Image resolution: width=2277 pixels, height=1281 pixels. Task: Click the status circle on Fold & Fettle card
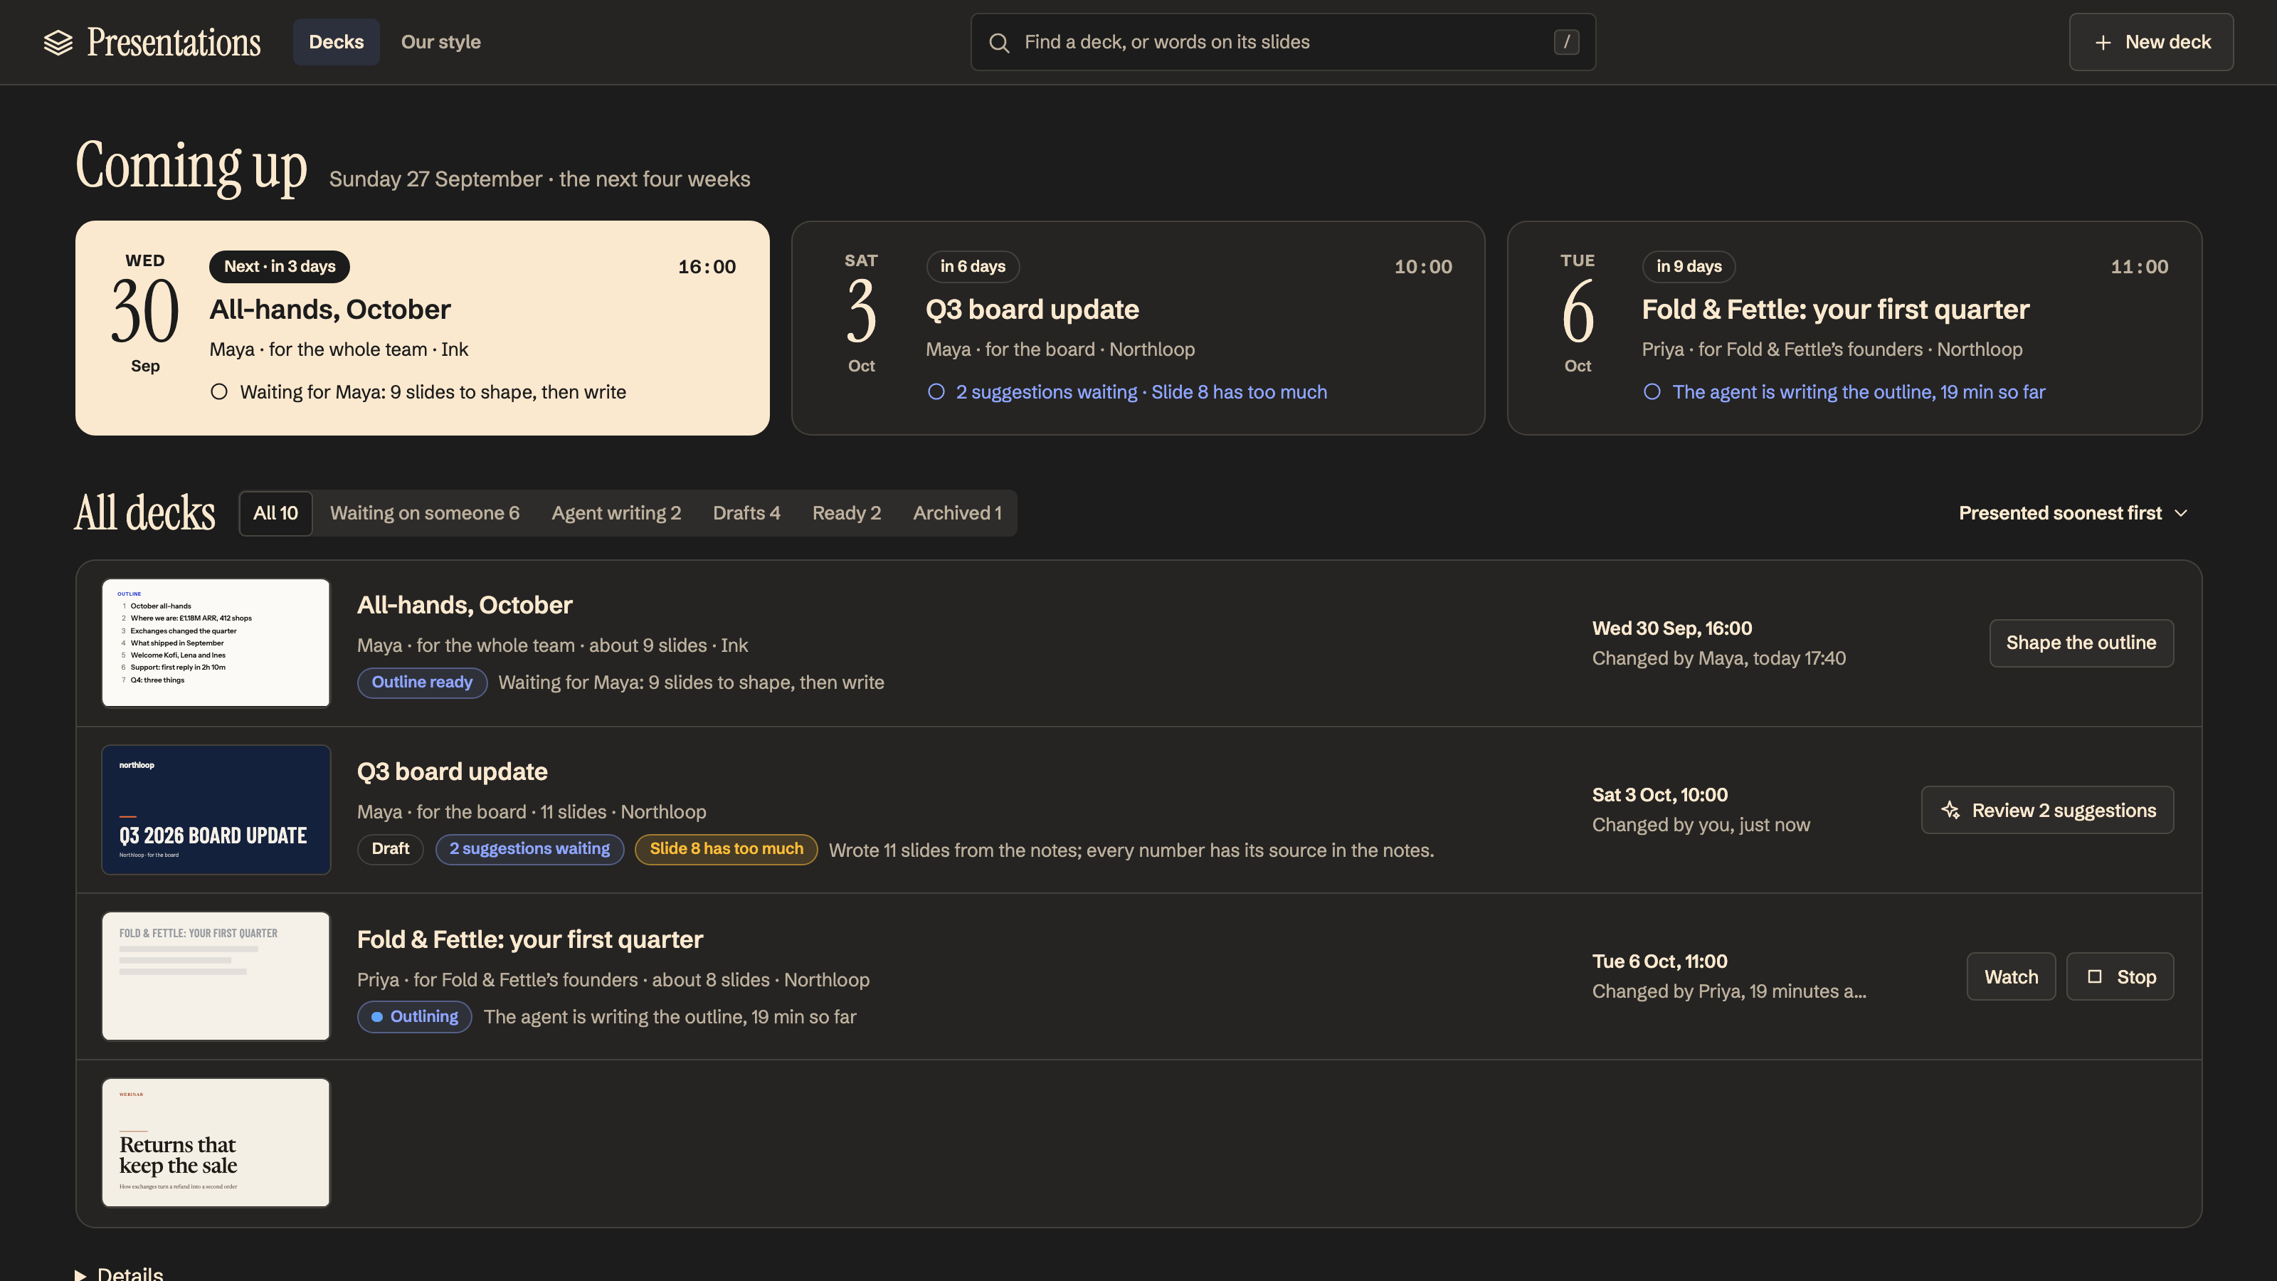pos(1652,391)
